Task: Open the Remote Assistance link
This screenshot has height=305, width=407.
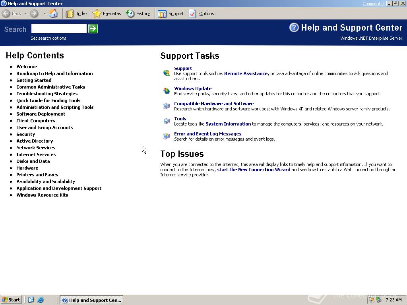Action: point(246,73)
